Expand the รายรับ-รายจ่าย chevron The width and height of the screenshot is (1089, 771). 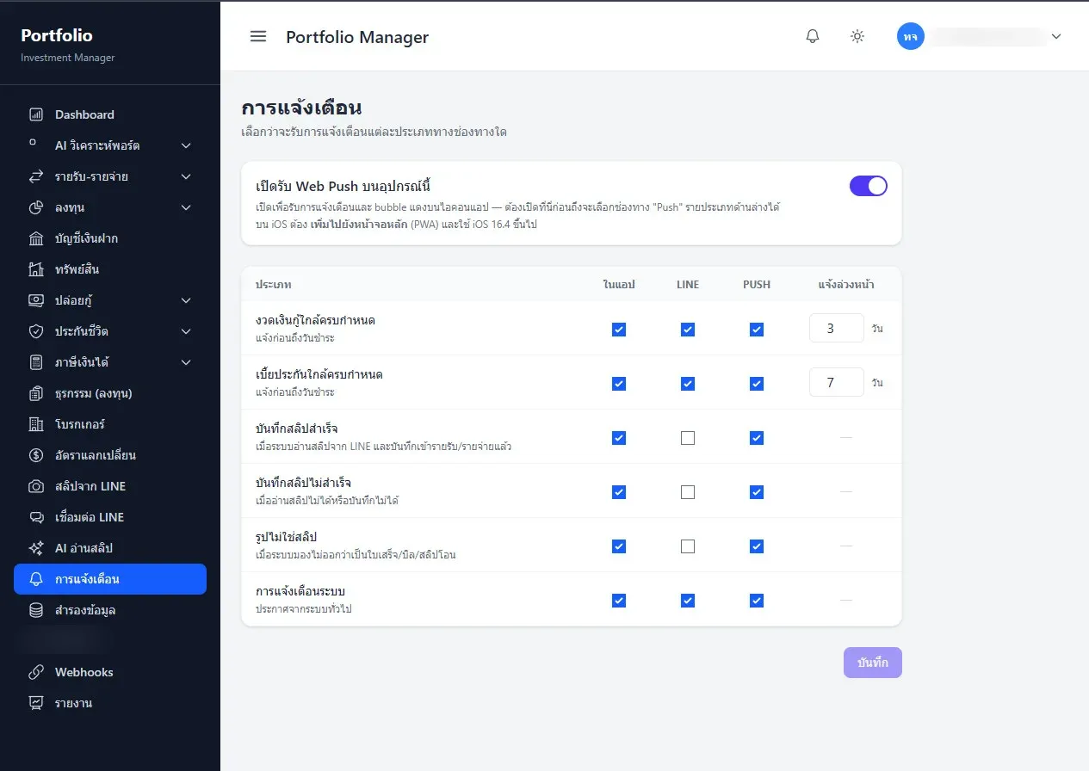(x=186, y=176)
